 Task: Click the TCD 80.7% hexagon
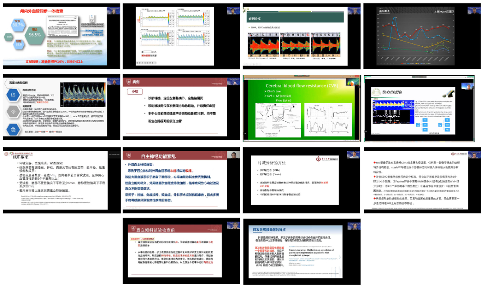pyautogui.click(x=18, y=23)
